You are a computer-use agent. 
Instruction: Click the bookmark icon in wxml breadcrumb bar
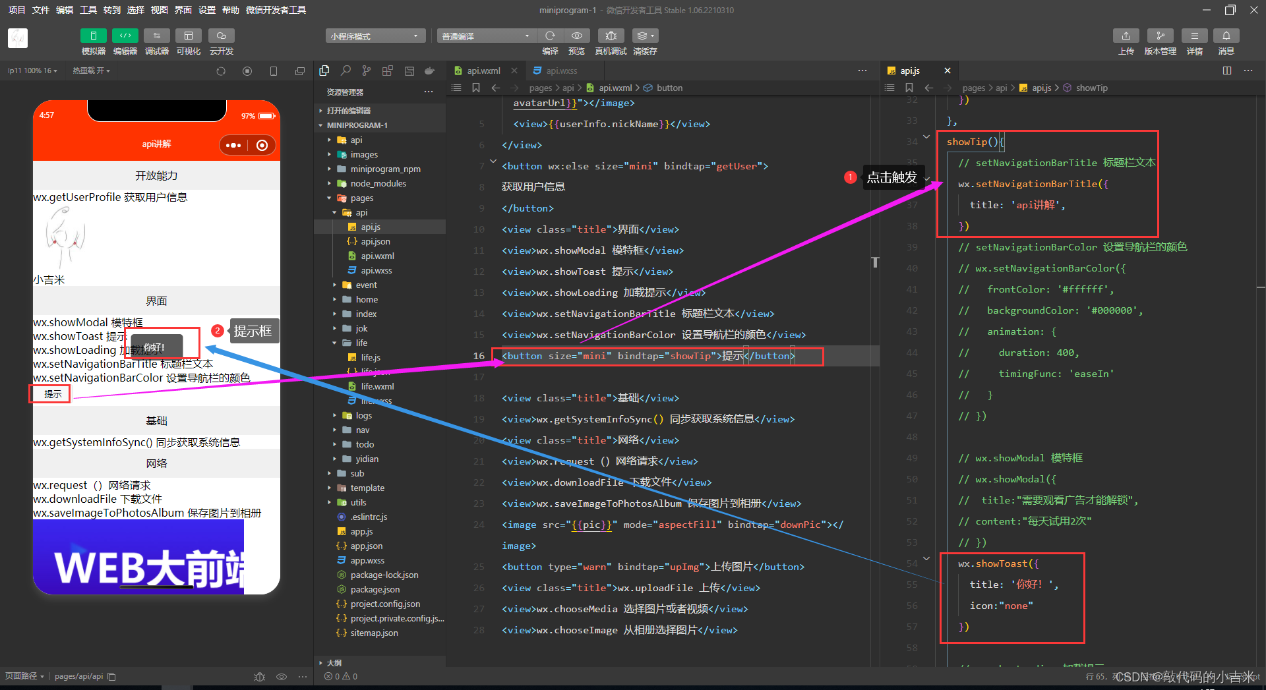pos(475,88)
